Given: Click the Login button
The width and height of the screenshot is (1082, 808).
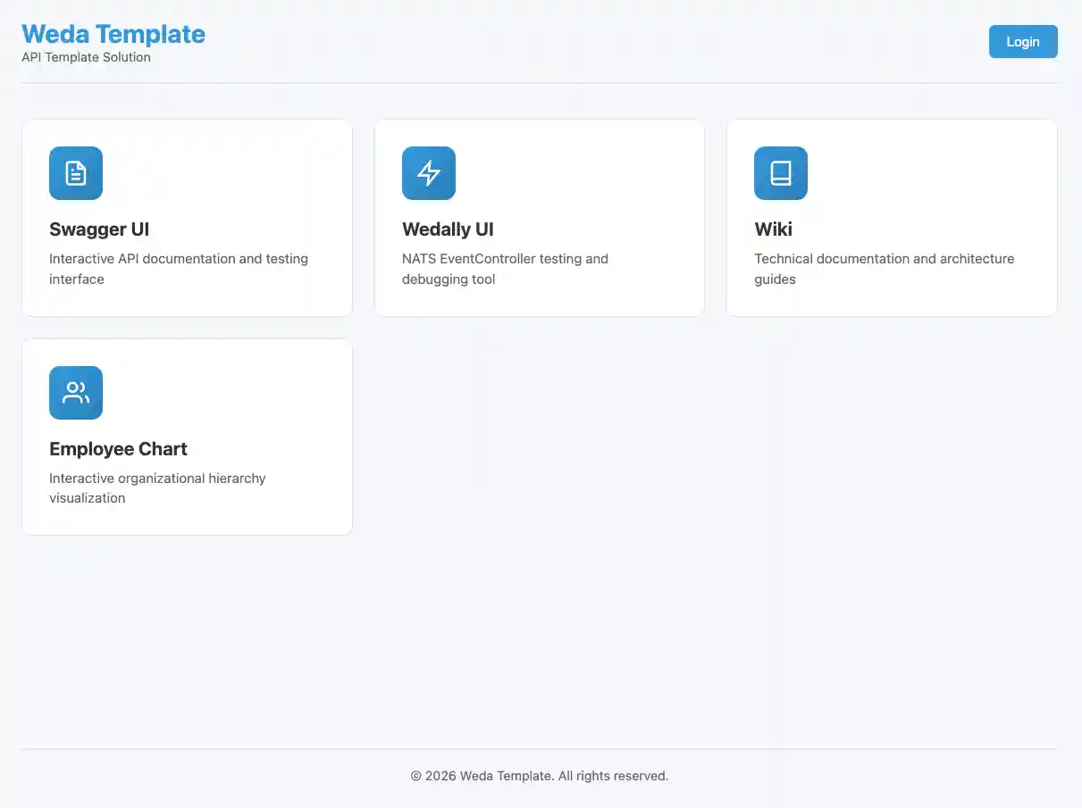Looking at the screenshot, I should pyautogui.click(x=1023, y=41).
